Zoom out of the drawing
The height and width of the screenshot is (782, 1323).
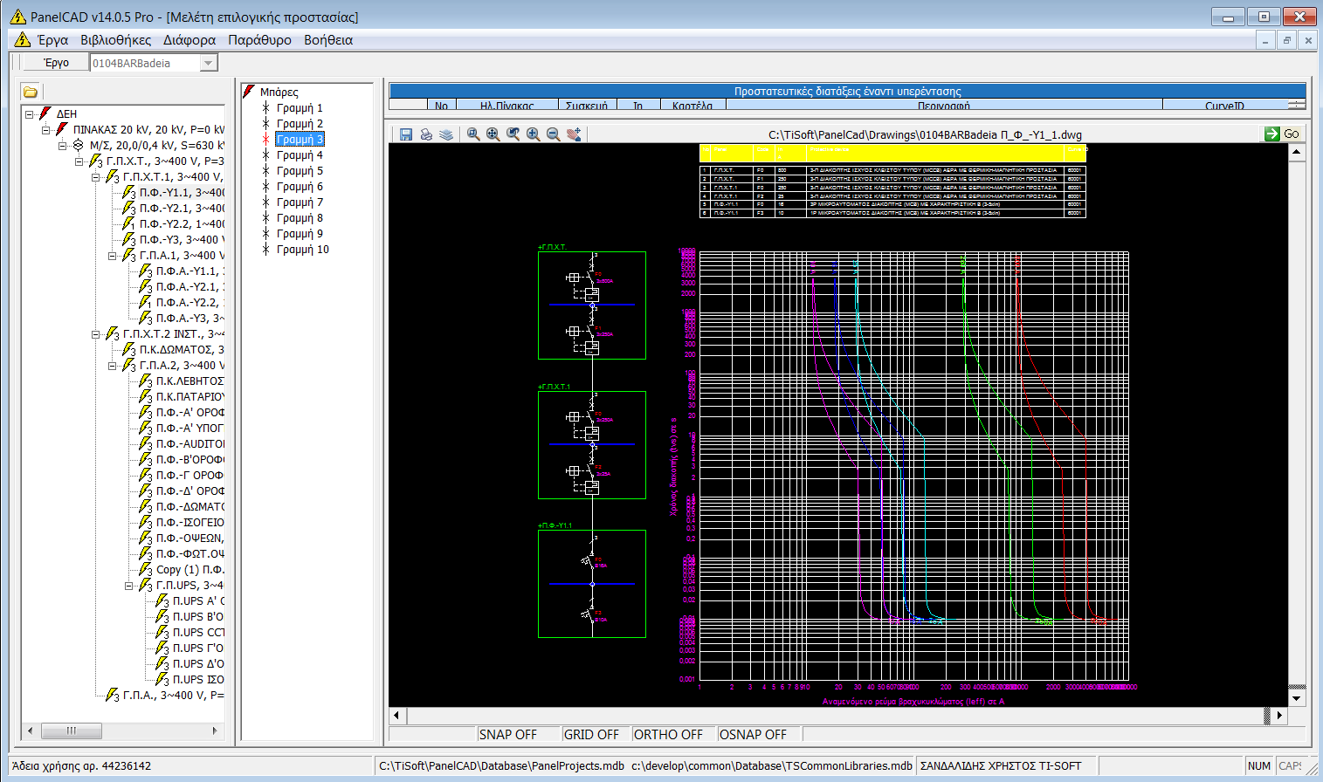pos(553,134)
